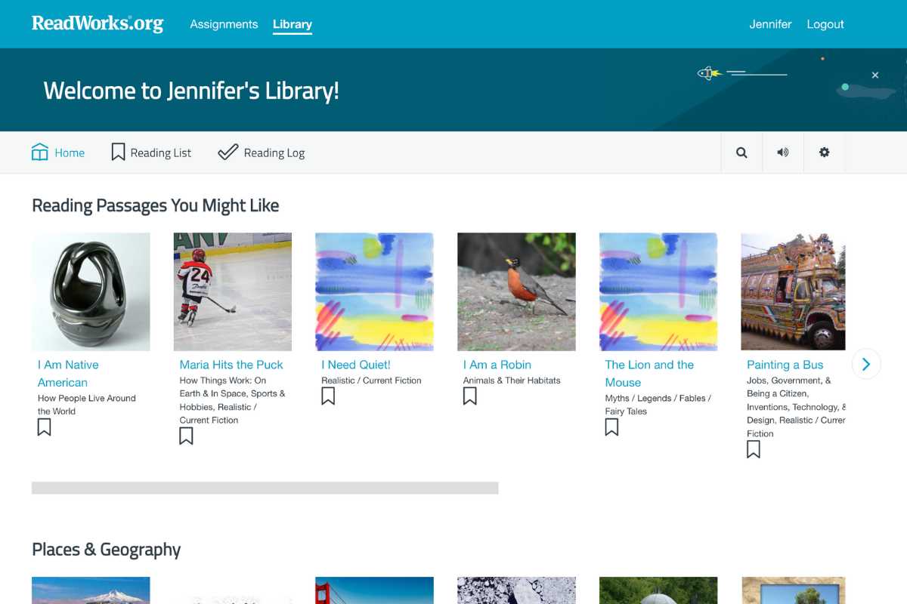Select the Library tab

[293, 24]
